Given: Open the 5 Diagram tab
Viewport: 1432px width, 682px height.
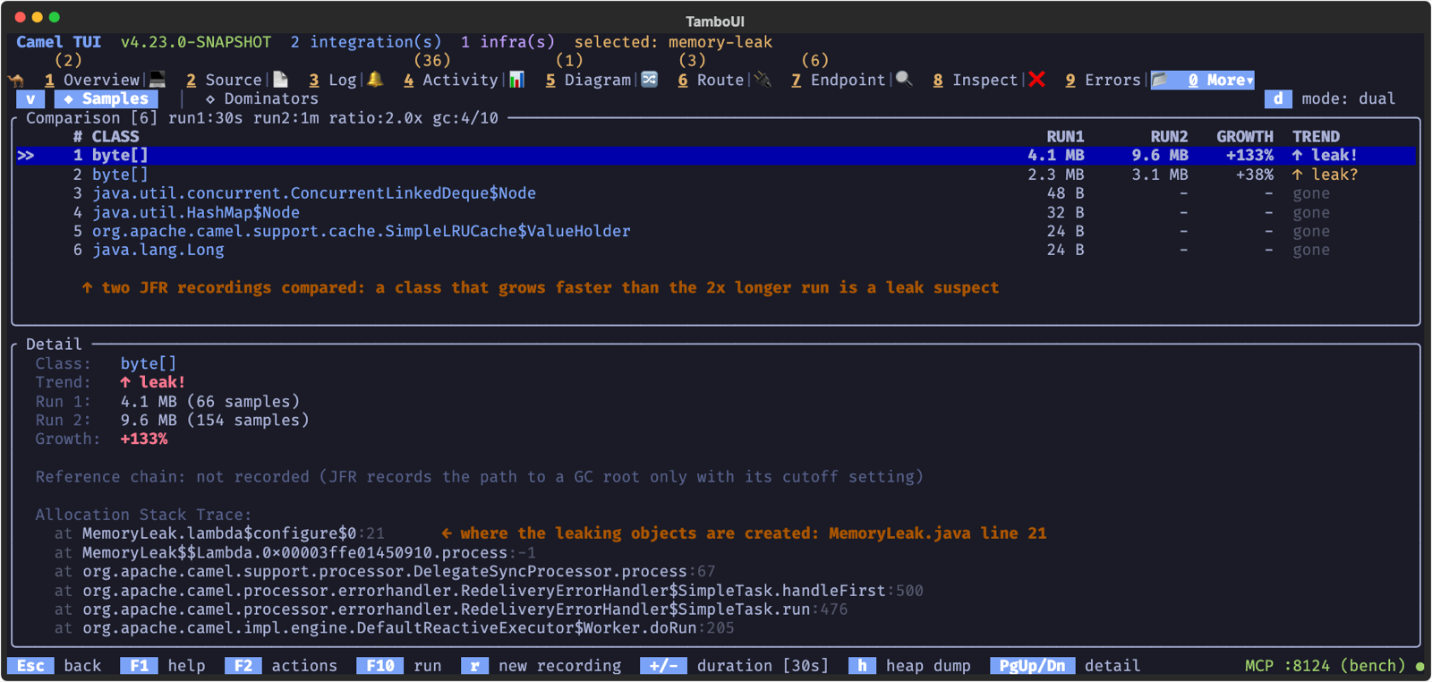Looking at the screenshot, I should point(588,80).
